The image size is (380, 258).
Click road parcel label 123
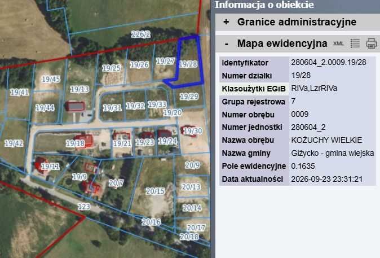(x=84, y=207)
